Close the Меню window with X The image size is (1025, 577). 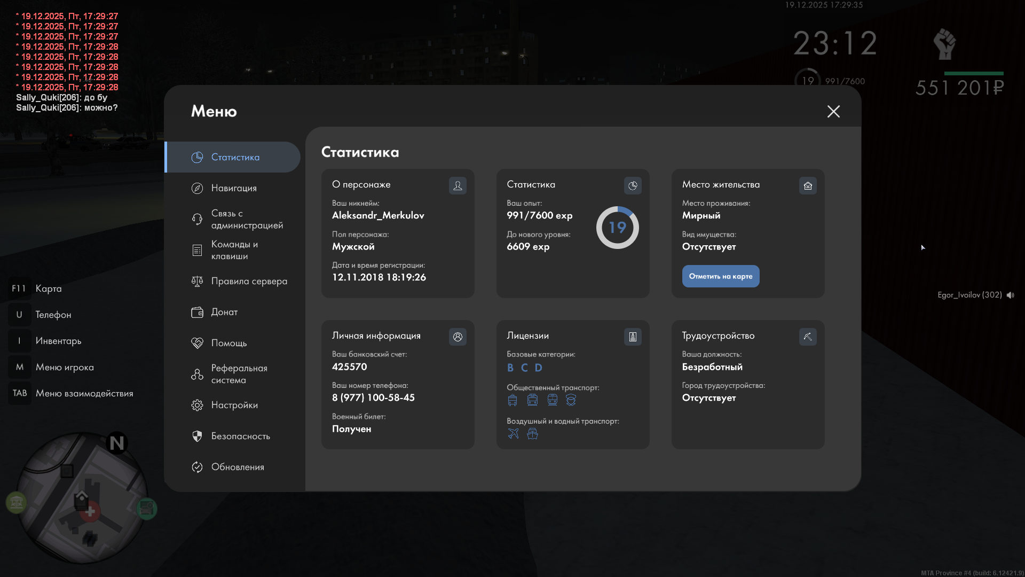pyautogui.click(x=833, y=111)
